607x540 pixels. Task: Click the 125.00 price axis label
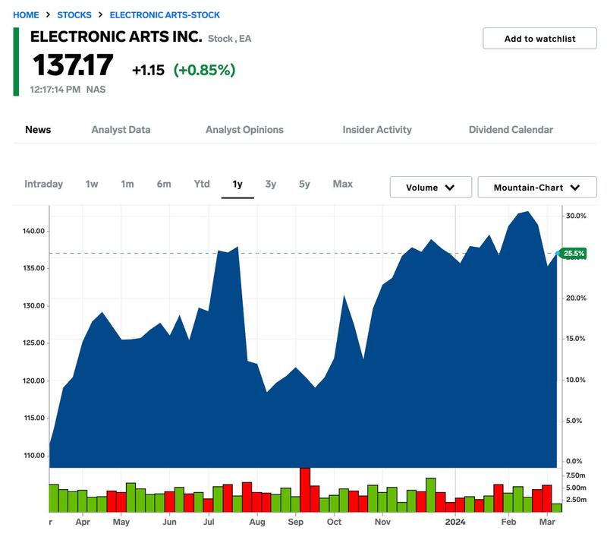[33, 343]
